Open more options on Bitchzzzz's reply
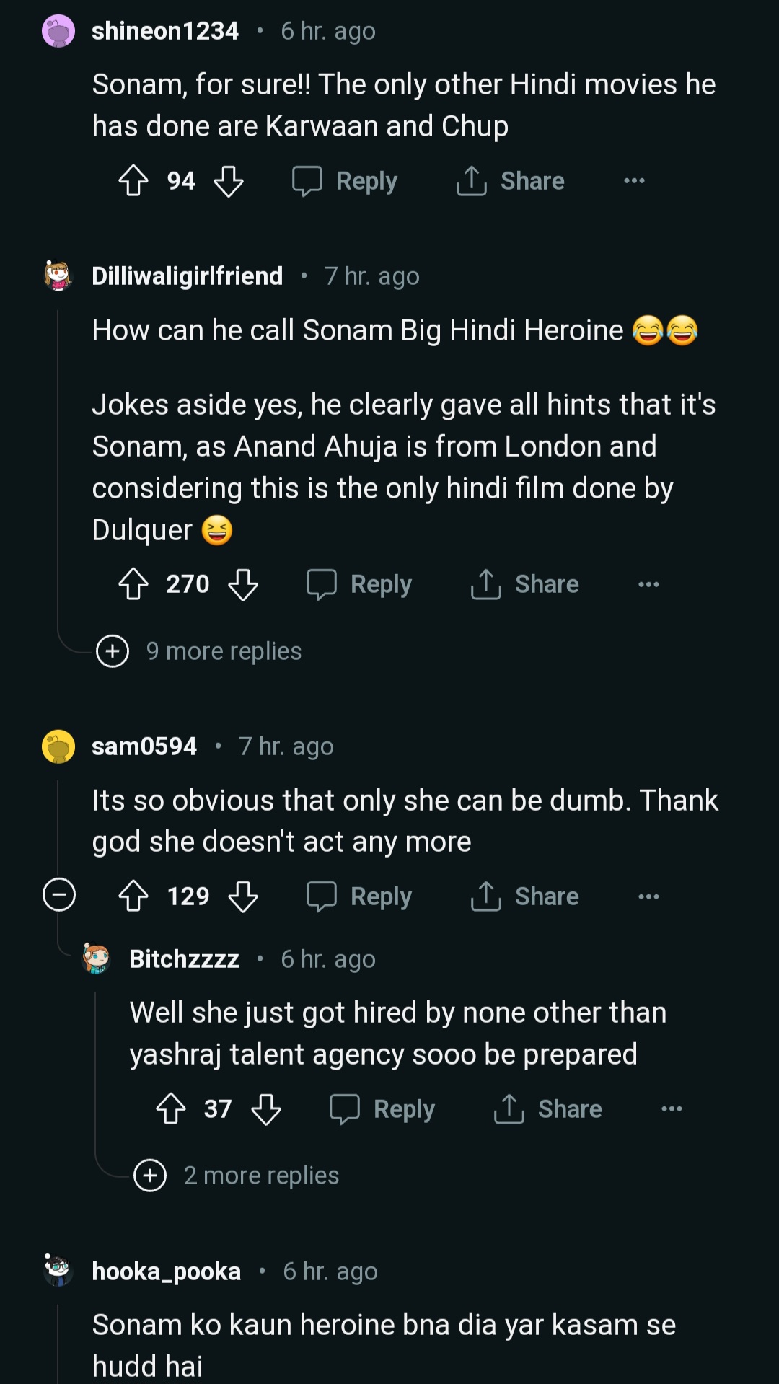The width and height of the screenshot is (779, 1384). [672, 1109]
